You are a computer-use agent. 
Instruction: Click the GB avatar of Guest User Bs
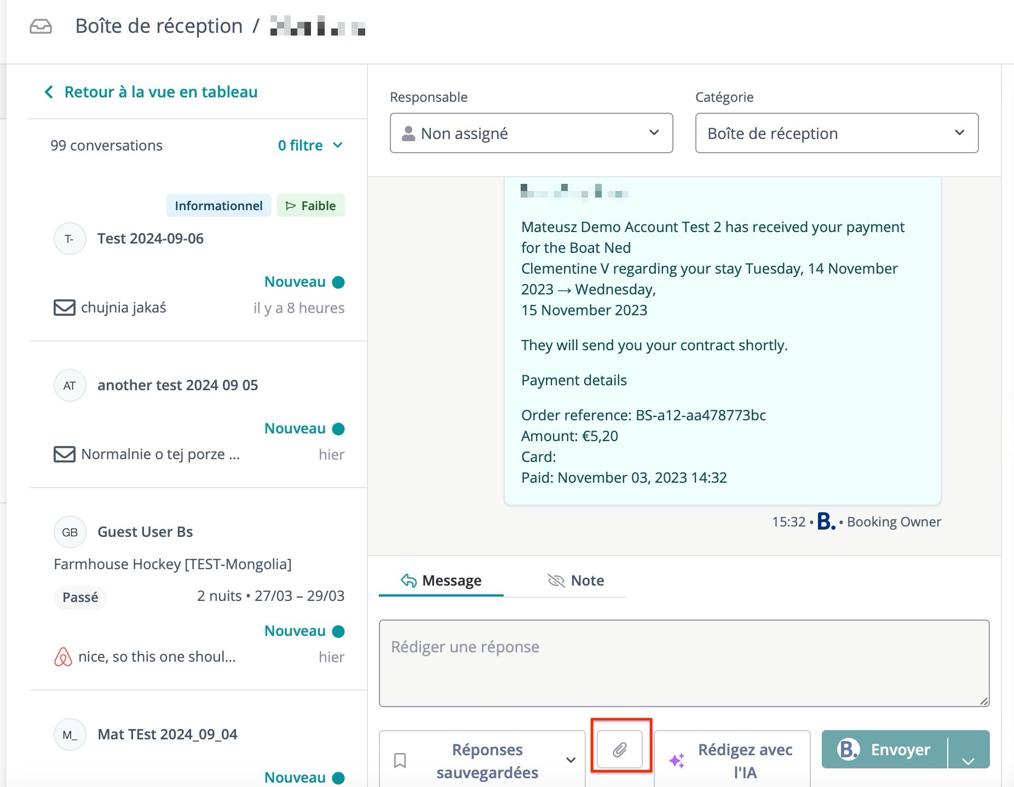(70, 532)
